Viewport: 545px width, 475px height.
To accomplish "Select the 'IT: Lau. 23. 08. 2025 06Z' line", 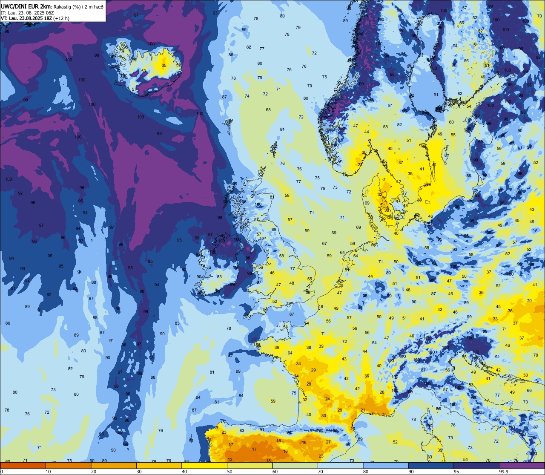I will [x=27, y=12].
